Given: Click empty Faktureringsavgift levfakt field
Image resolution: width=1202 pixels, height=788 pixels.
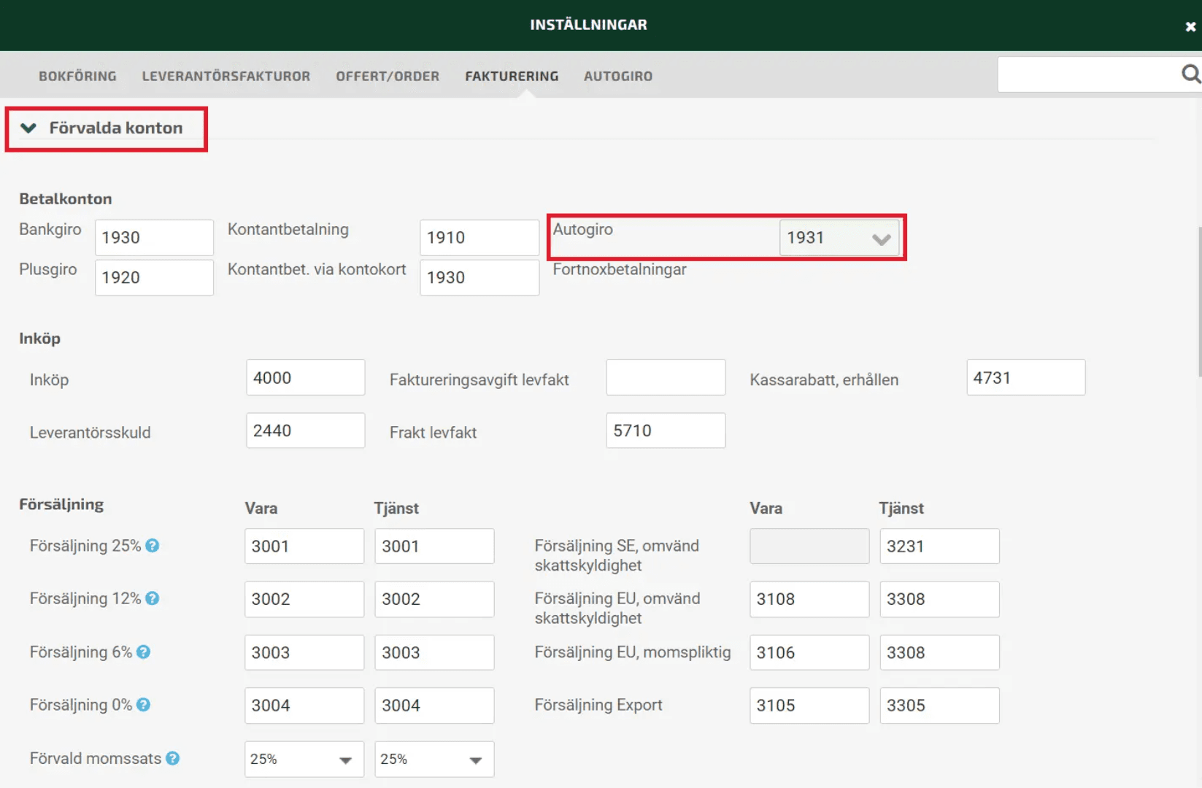Looking at the screenshot, I should pos(666,377).
